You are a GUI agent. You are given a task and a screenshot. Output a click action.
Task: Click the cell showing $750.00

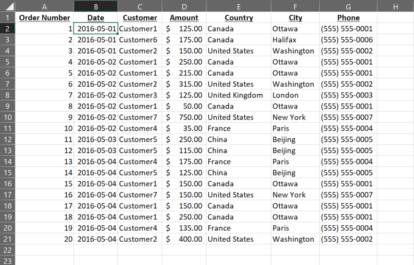click(184, 117)
